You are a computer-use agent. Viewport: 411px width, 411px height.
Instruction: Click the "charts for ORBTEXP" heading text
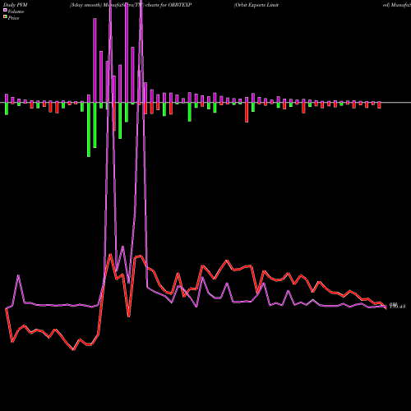point(169,5)
